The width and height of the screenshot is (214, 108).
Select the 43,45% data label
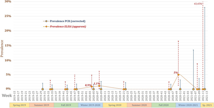click(198, 4)
